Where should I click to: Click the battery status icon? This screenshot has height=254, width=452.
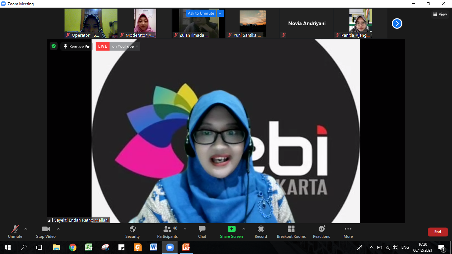[x=380, y=247]
